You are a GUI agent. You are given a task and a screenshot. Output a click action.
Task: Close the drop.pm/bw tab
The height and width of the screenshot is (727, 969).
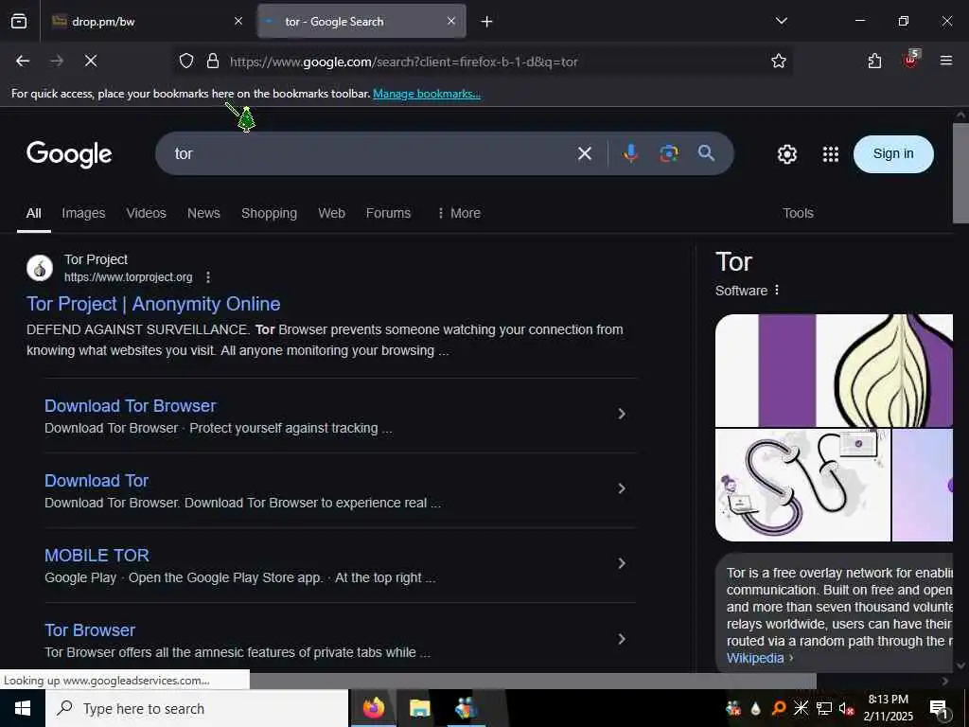pos(238,21)
